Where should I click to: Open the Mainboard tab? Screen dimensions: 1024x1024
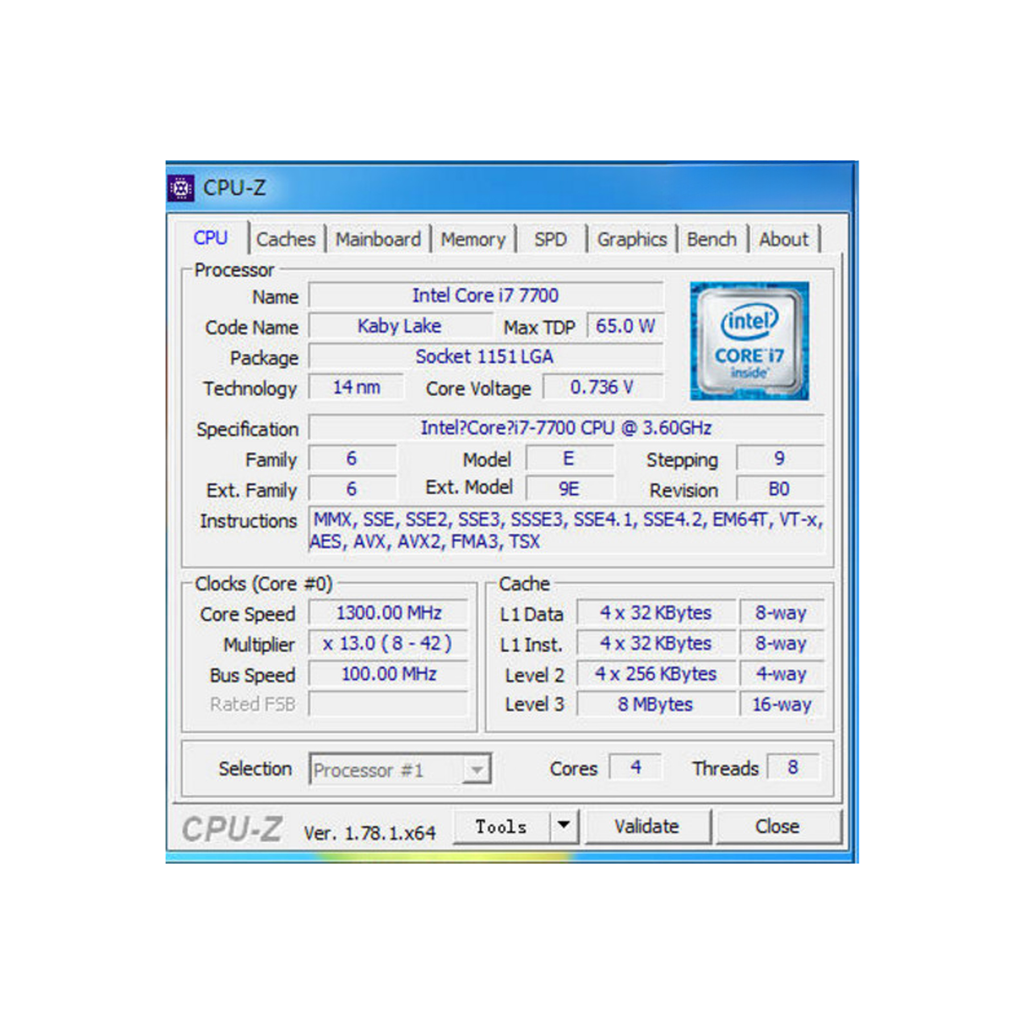coord(378,240)
